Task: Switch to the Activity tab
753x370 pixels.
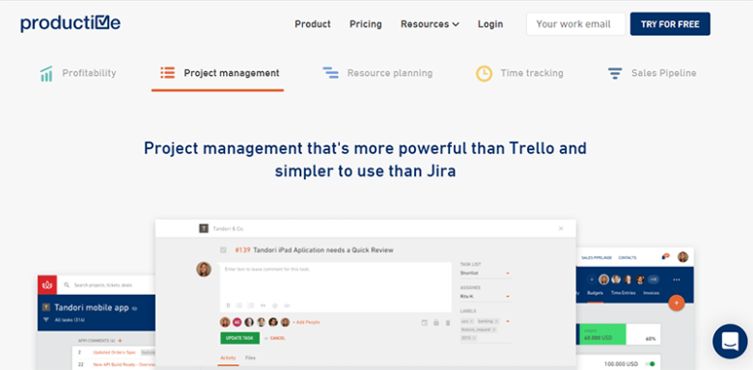Action: 228,358
